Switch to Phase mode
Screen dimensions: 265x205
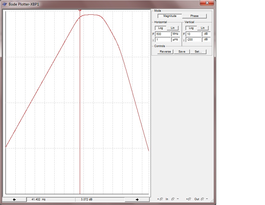[194, 16]
